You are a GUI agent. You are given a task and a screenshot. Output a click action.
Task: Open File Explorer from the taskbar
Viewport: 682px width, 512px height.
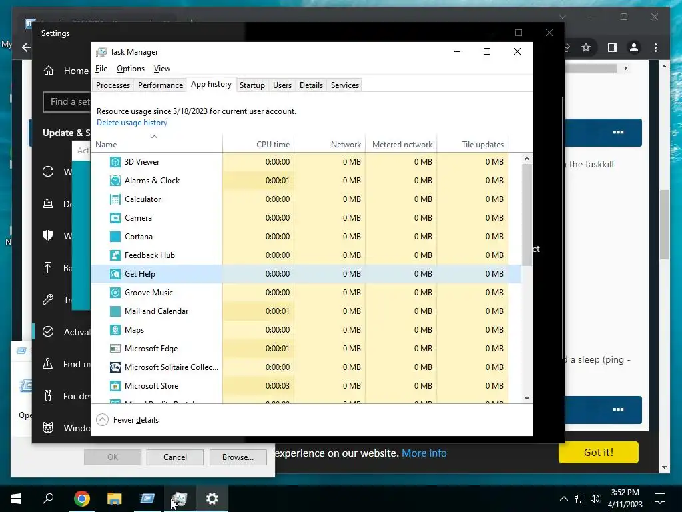click(x=114, y=499)
